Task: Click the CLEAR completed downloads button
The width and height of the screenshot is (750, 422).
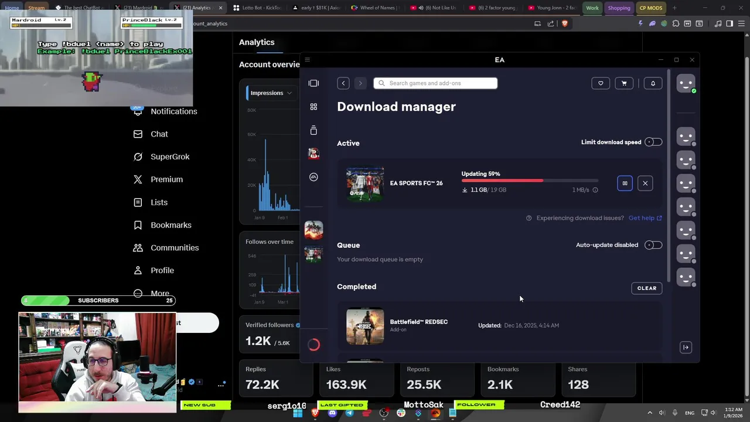Action: tap(647, 288)
